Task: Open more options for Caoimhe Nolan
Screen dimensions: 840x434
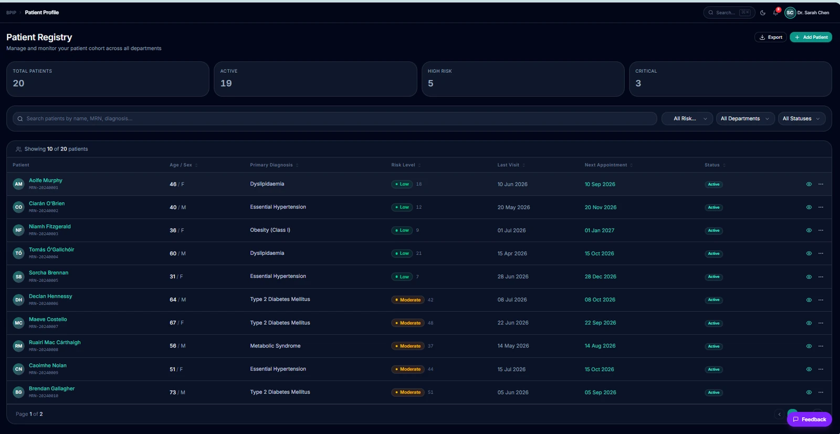Action: [821, 369]
